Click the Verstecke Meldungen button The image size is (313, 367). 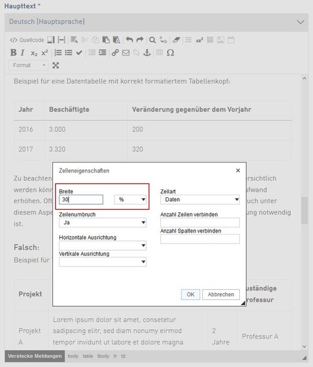(x=35, y=356)
